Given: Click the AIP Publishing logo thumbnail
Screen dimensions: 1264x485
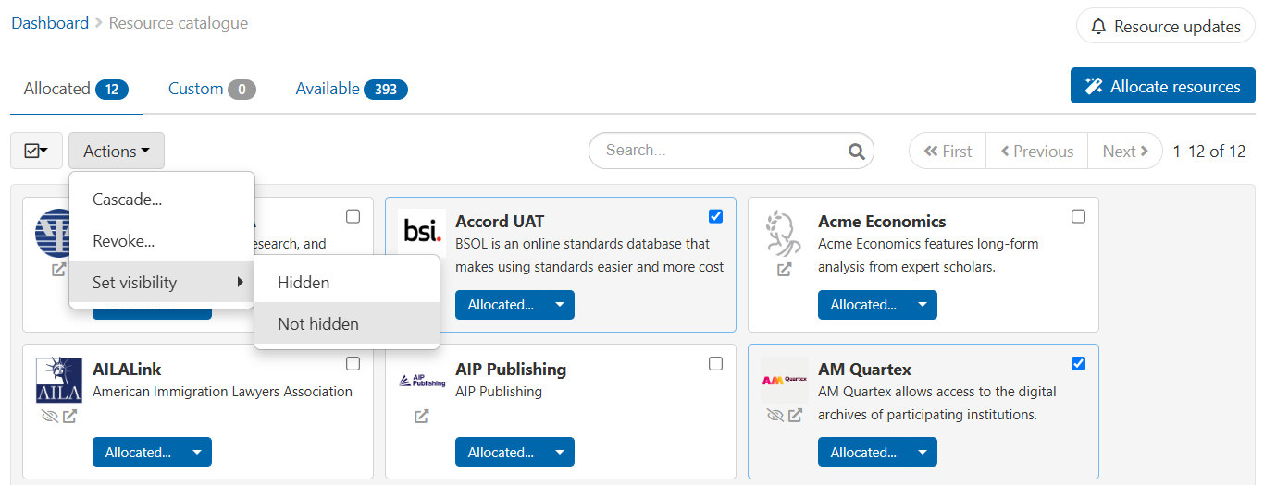Looking at the screenshot, I should [421, 381].
